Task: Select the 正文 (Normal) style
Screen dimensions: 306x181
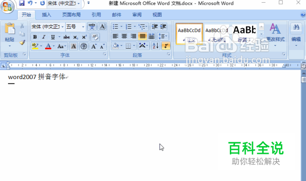Action: coord(189,34)
